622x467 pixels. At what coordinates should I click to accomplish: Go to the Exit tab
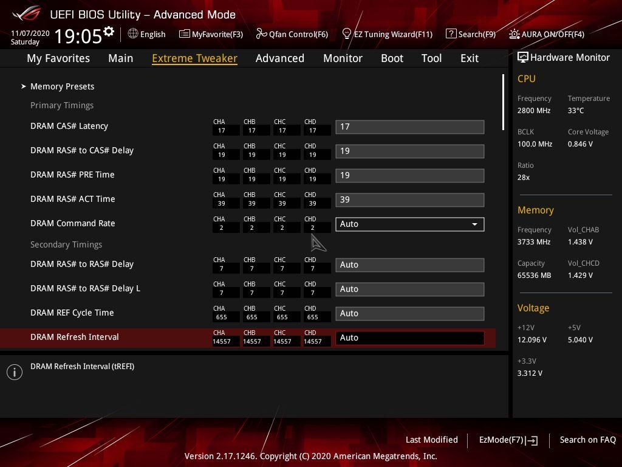[x=470, y=58]
